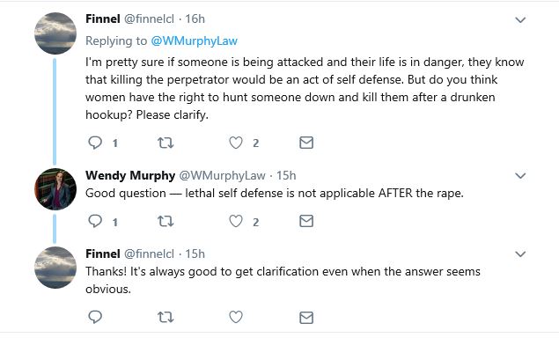View Finnel's cloud avatar on first tweet

(x=55, y=33)
